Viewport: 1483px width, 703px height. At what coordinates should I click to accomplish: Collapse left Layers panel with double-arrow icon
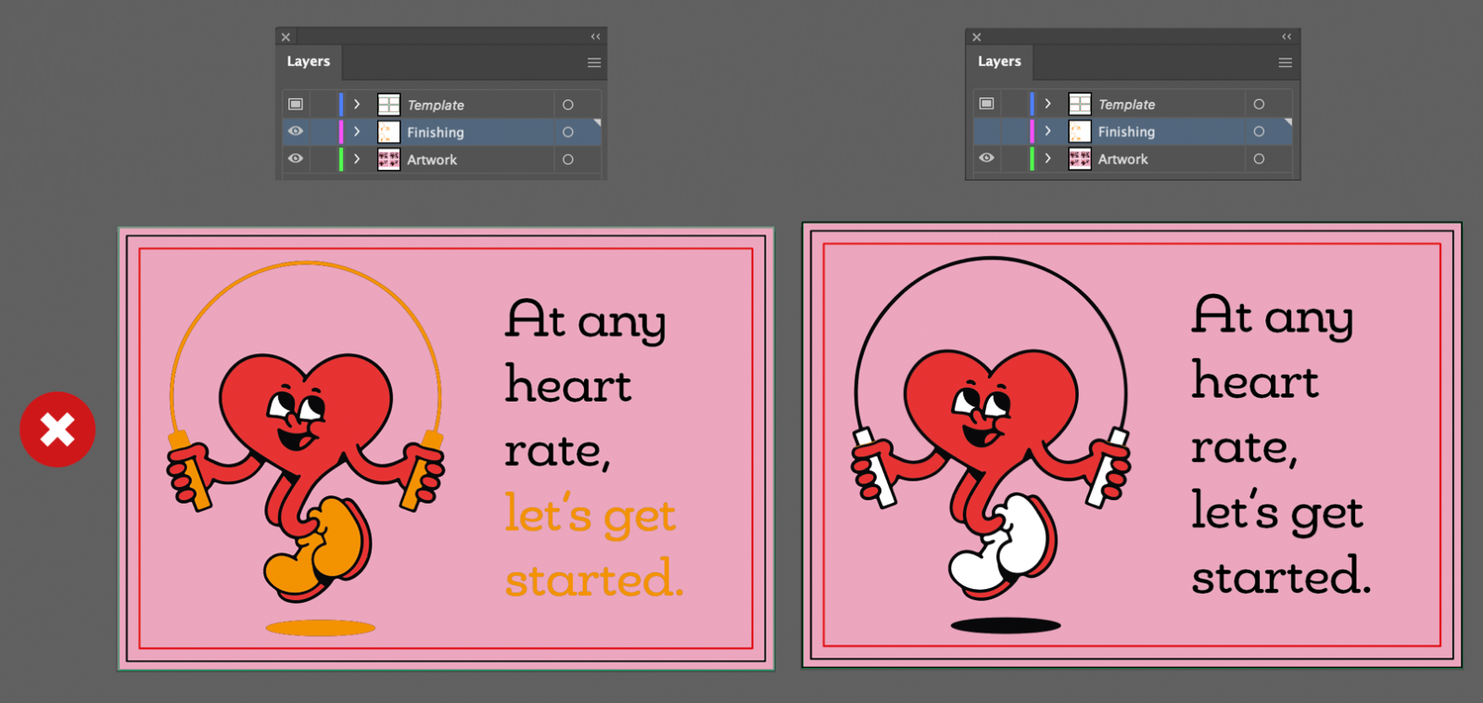(x=596, y=37)
